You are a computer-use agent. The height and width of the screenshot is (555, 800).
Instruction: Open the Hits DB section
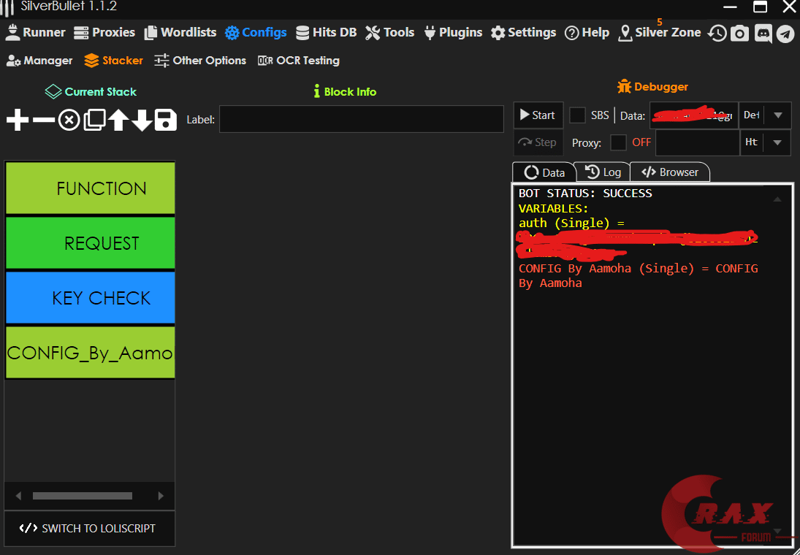[x=326, y=33]
